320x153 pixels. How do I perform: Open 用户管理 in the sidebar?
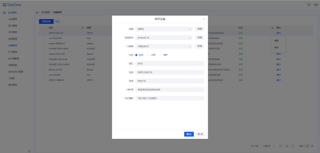click(13, 32)
